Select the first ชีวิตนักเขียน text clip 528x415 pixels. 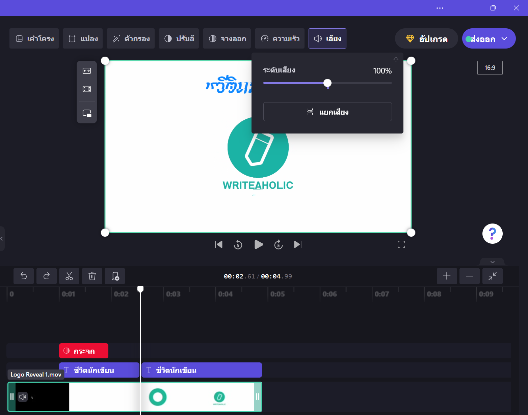click(x=99, y=370)
